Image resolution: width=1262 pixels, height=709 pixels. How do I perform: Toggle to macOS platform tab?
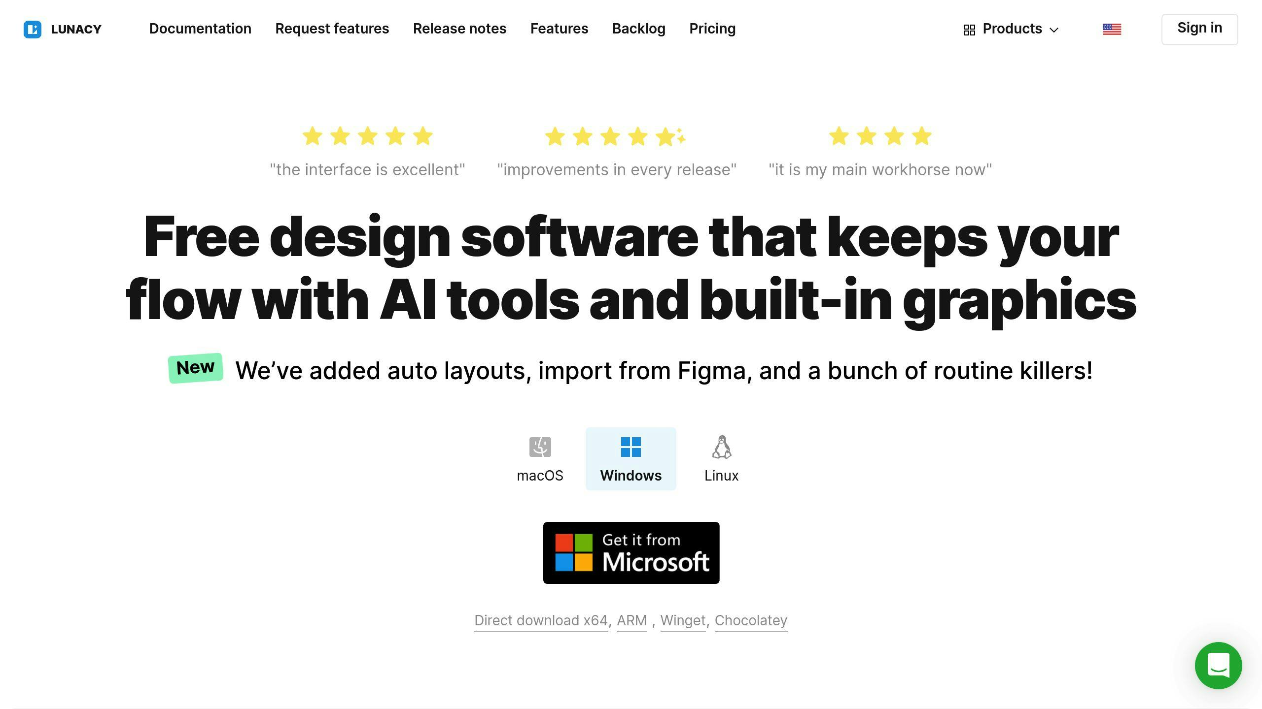coord(539,459)
